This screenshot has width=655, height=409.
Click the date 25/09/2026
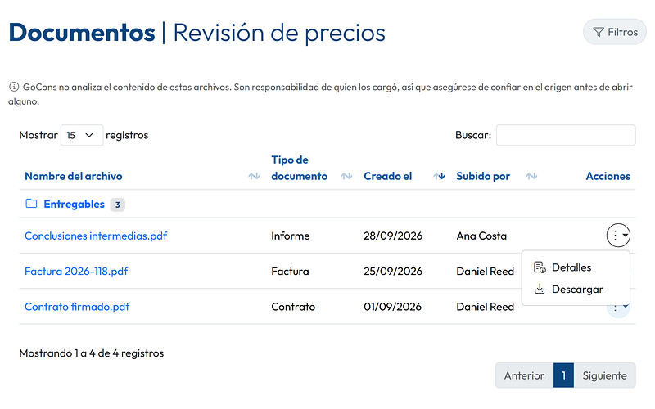(x=393, y=272)
